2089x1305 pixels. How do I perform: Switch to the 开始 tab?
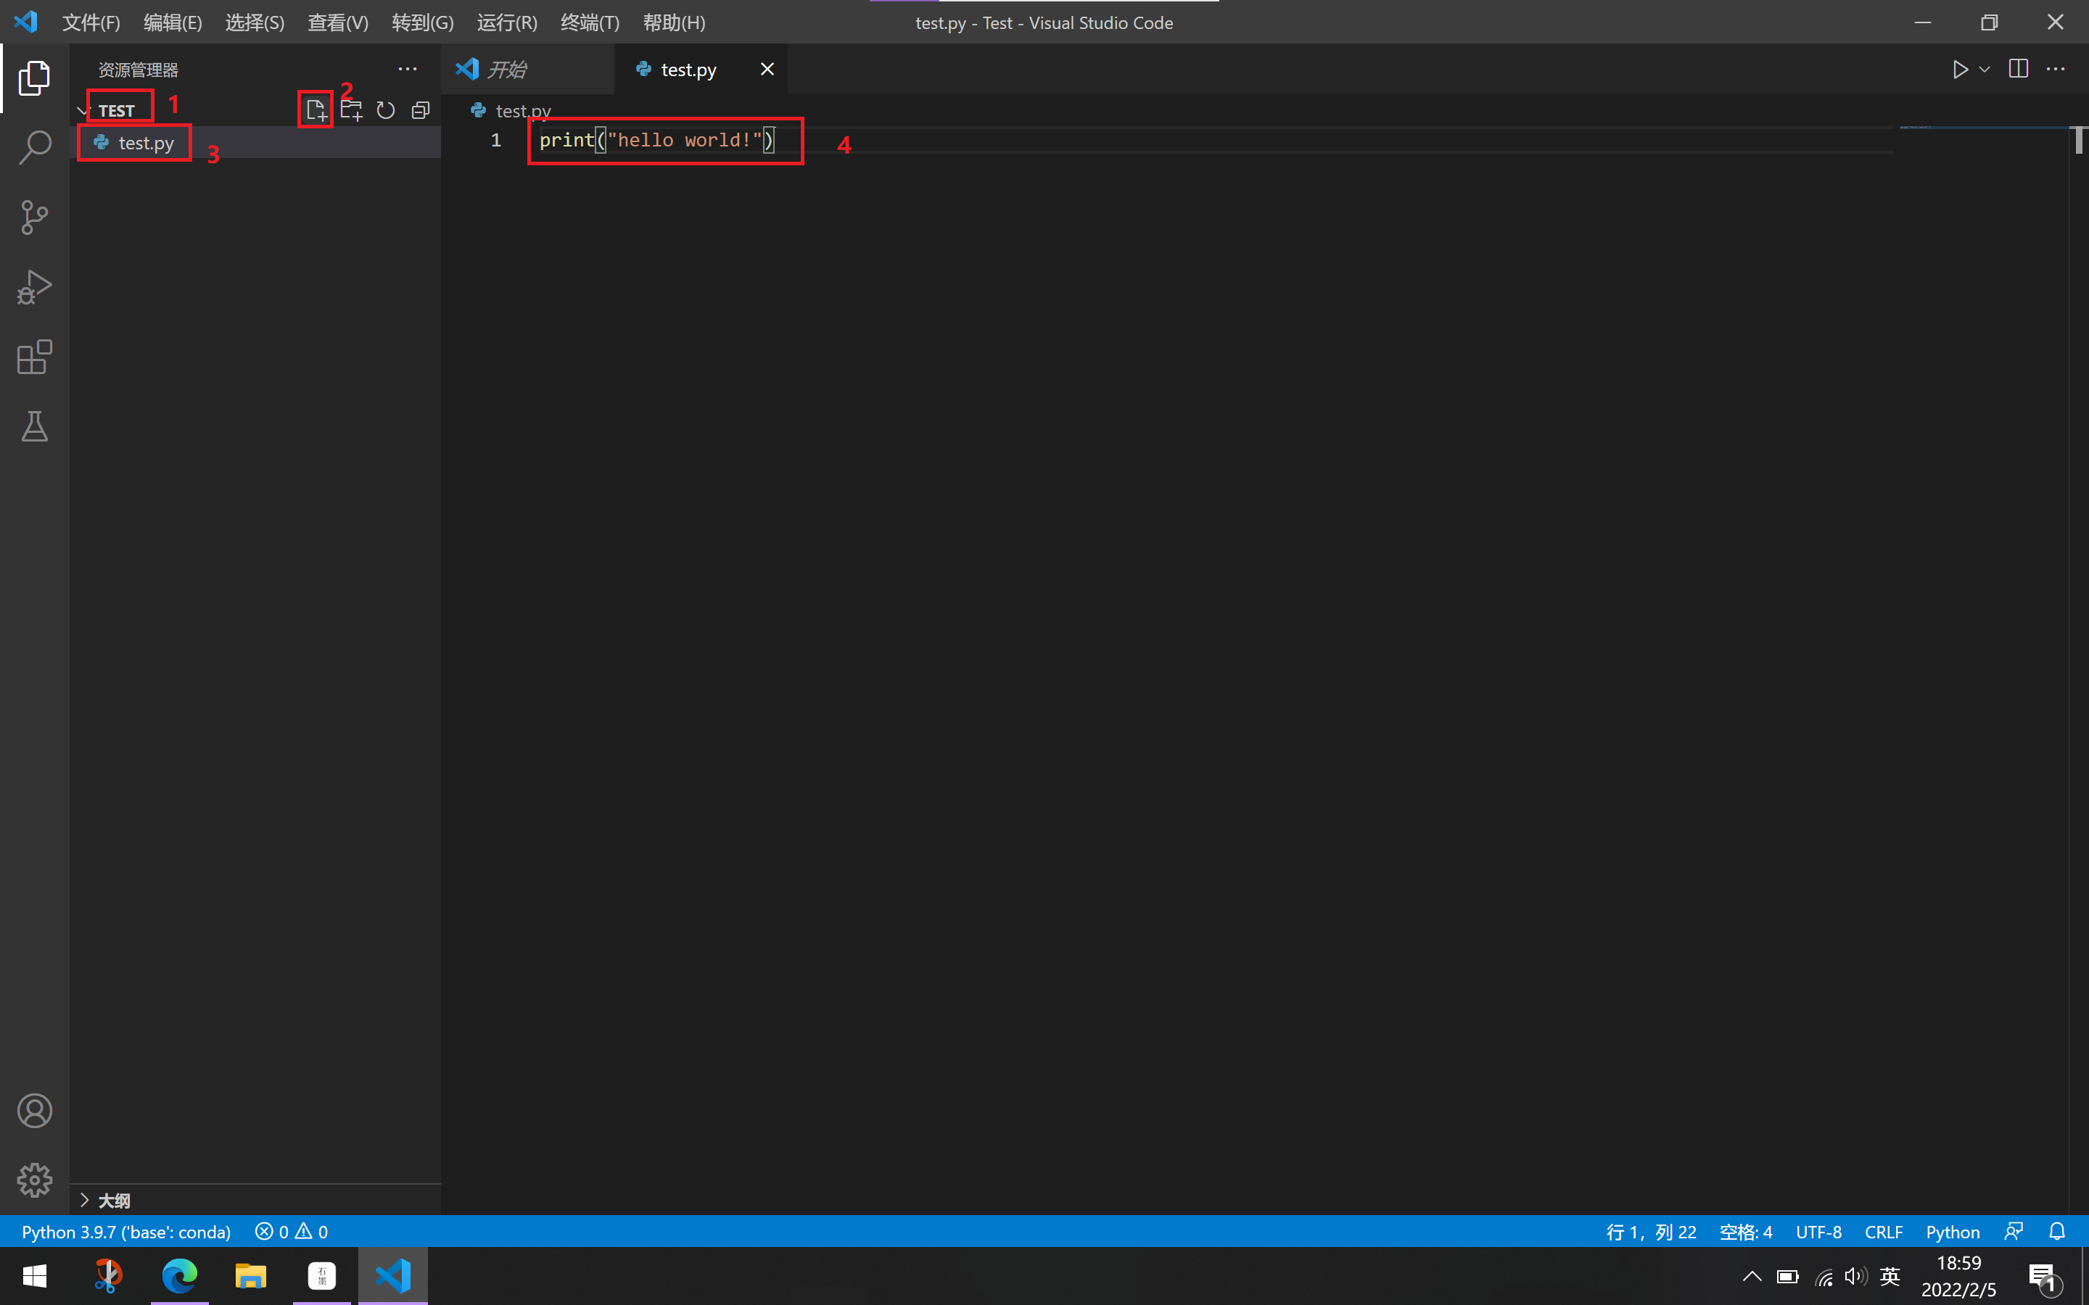(508, 69)
